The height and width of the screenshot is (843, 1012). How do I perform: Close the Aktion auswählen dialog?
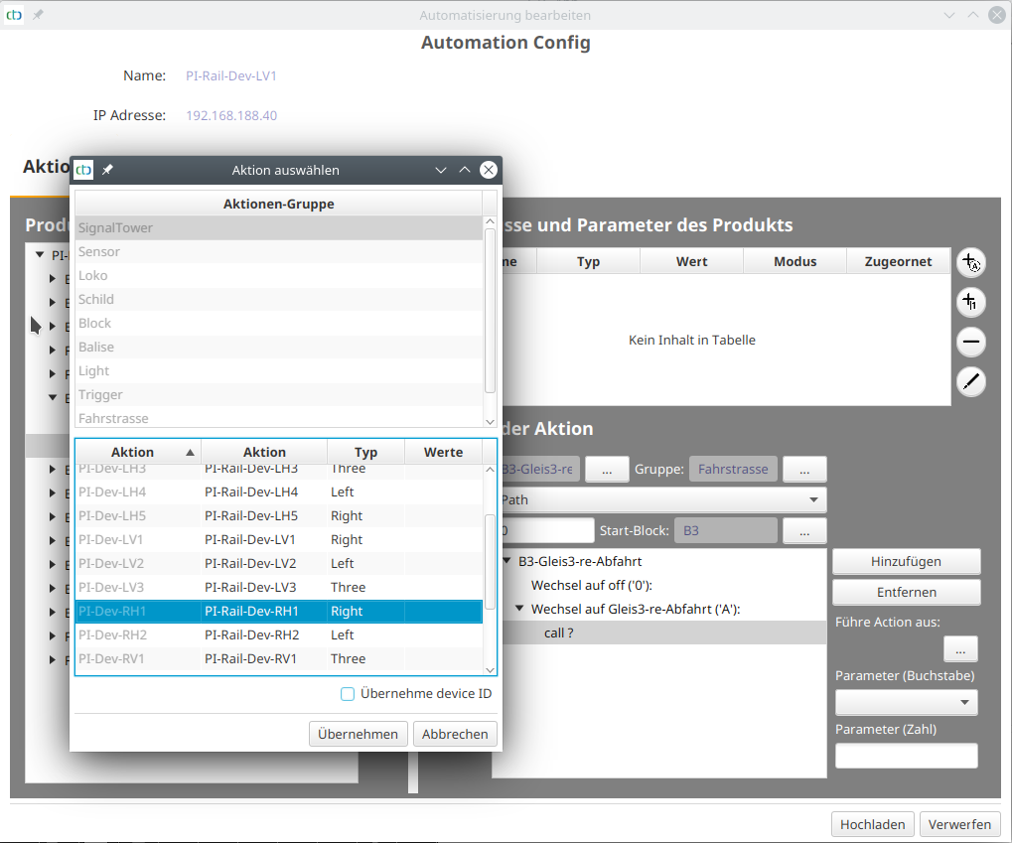488,170
